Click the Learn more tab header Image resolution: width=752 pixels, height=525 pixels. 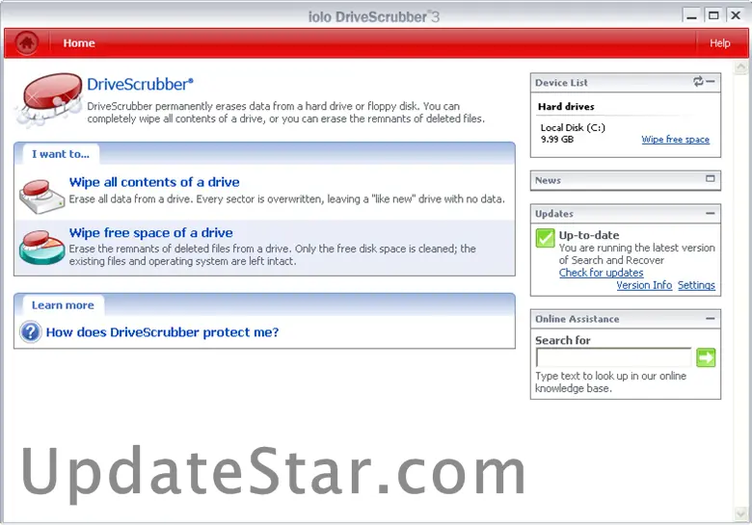tap(63, 305)
